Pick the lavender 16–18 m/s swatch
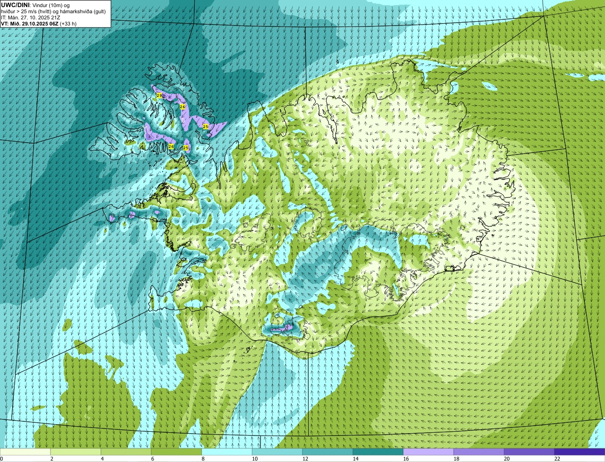The width and height of the screenshot is (605, 462). tap(428, 452)
